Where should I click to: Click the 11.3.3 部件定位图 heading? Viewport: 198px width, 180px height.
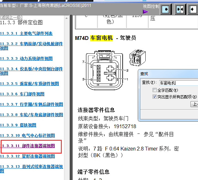pyautogui.click(x=21, y=23)
